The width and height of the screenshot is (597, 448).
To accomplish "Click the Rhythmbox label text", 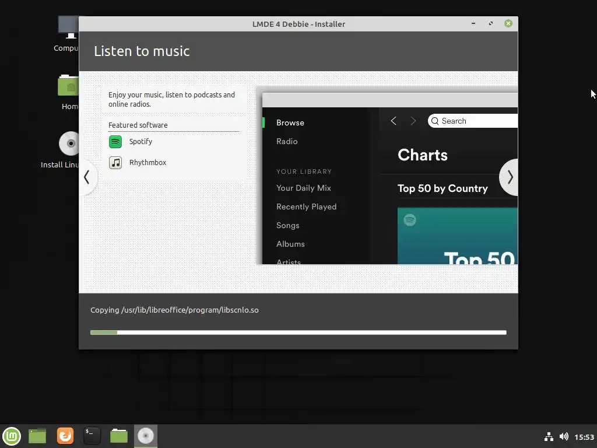I will click(x=148, y=163).
